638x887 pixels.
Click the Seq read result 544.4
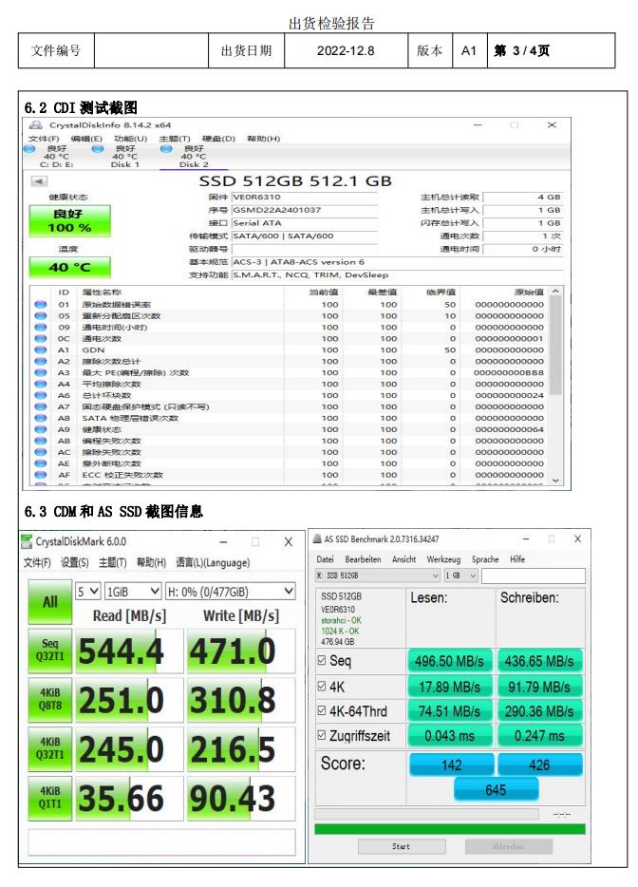[x=128, y=651]
